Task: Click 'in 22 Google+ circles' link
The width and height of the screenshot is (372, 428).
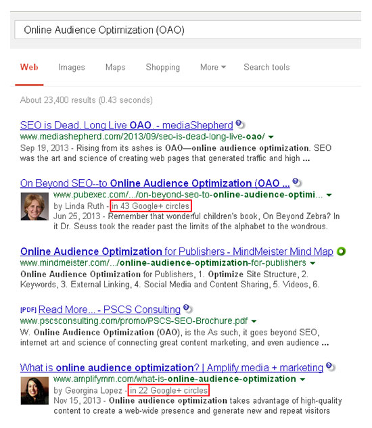Action: point(168,391)
